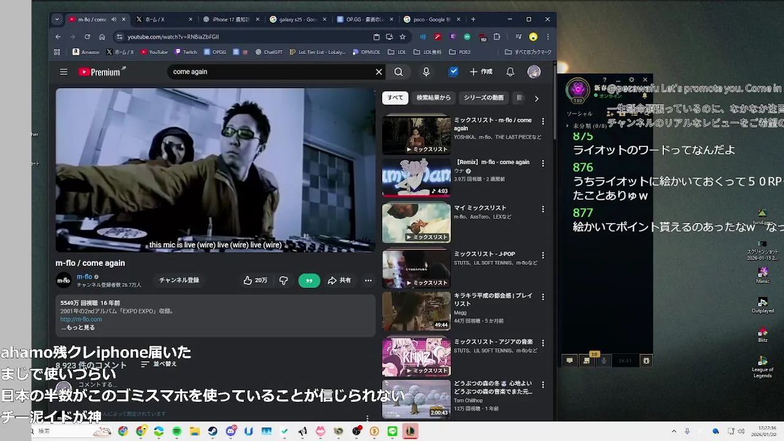Viewport: 784px width, 441px height.
Task: Select the シリーズの動画 filter chip
Action: (484, 98)
